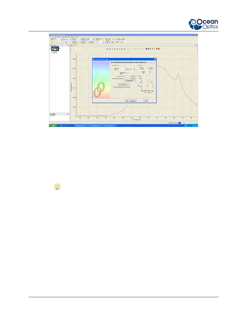The height and width of the screenshot is (320, 247).
Task: Click the memory usage progress bar
Action: coord(184,123)
